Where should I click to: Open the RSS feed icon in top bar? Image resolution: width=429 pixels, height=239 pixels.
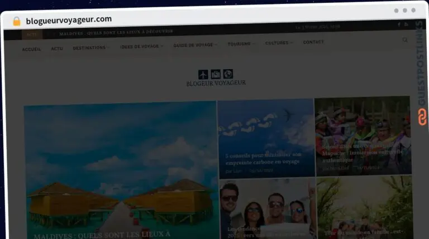[x=406, y=25]
